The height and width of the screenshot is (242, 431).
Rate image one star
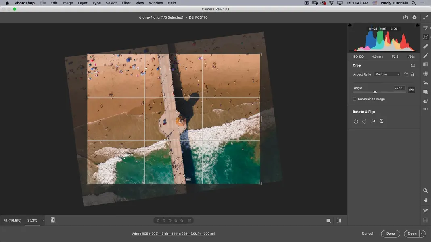click(158, 220)
